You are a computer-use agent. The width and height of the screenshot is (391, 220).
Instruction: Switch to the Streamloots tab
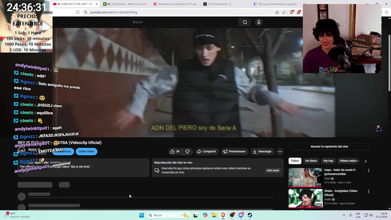175,4
